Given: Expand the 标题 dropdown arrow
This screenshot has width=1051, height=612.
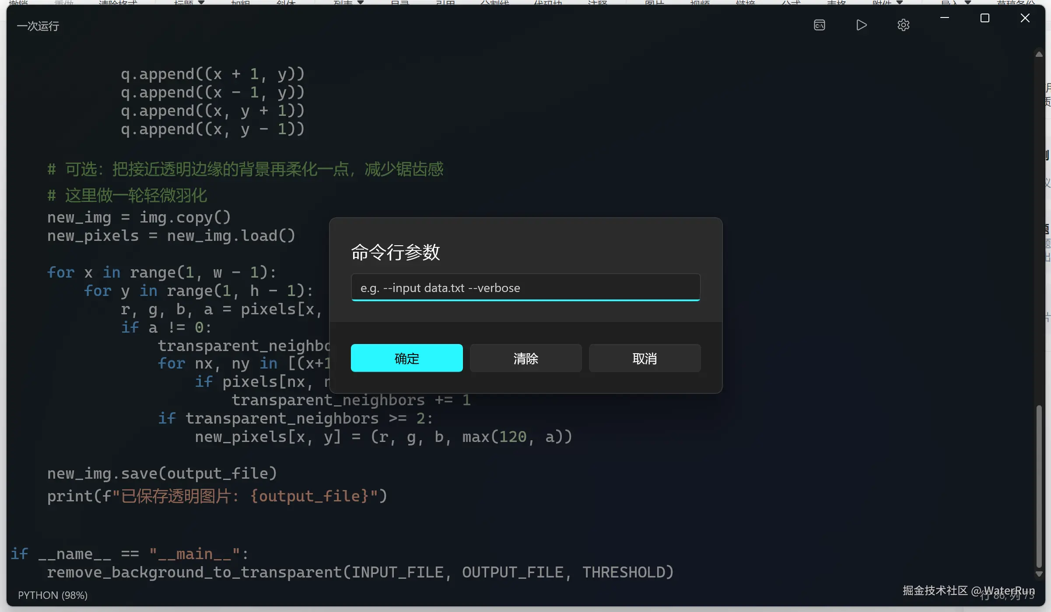Looking at the screenshot, I should point(201,2).
